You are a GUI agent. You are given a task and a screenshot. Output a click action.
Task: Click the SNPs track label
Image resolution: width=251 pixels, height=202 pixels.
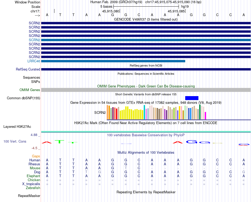point(36,82)
